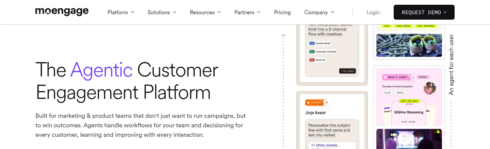
Task: Click the Jinja Assist heading
Action: point(315,112)
